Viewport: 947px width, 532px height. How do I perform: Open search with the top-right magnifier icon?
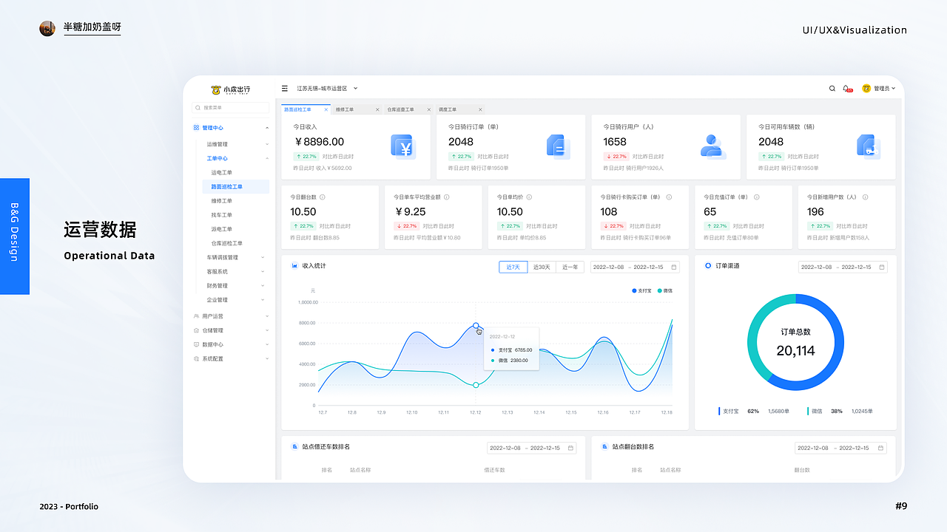832,89
